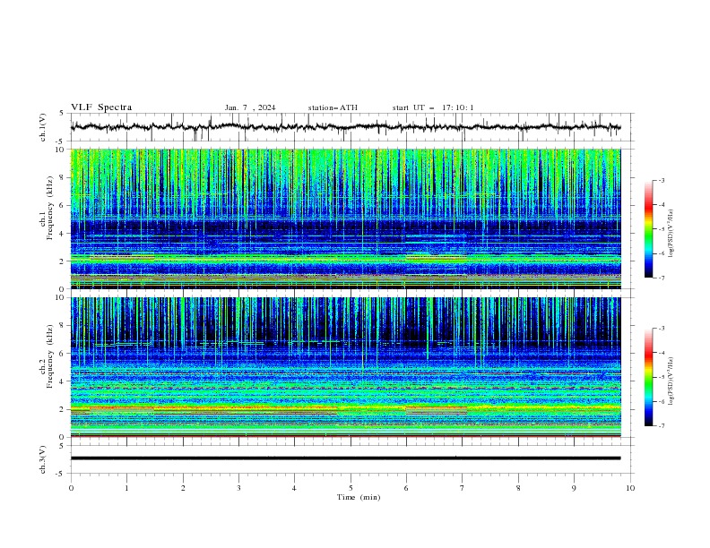Click the ch.1 spectrogram plot
This screenshot has width=710, height=548.
click(346, 218)
